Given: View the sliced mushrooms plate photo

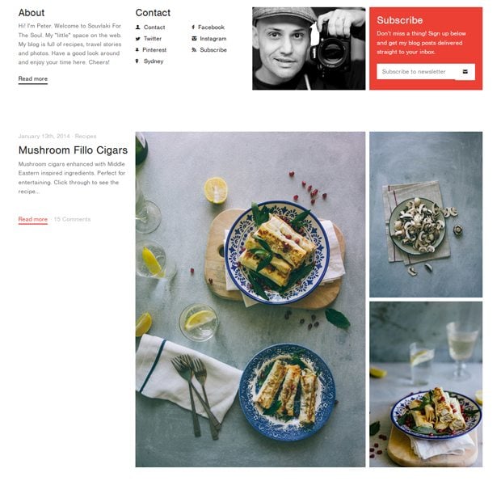Looking at the screenshot, I should [426, 214].
